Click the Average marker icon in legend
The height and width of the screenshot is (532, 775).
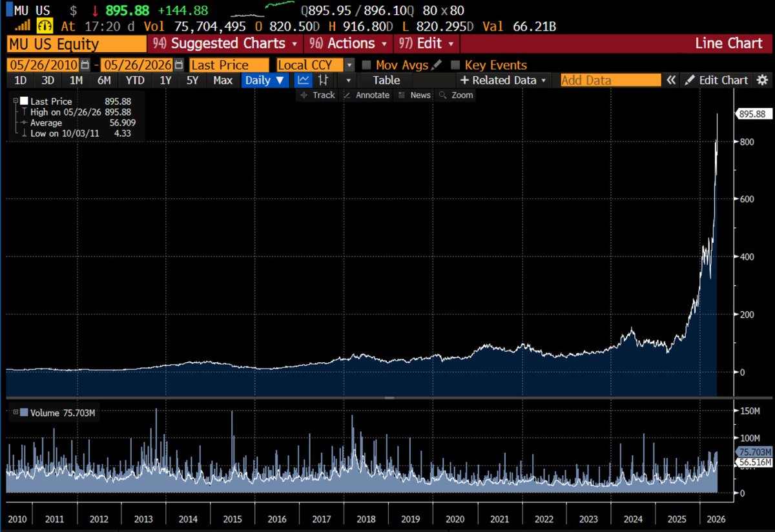tap(24, 123)
